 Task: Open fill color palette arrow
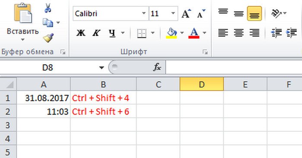[182, 33]
